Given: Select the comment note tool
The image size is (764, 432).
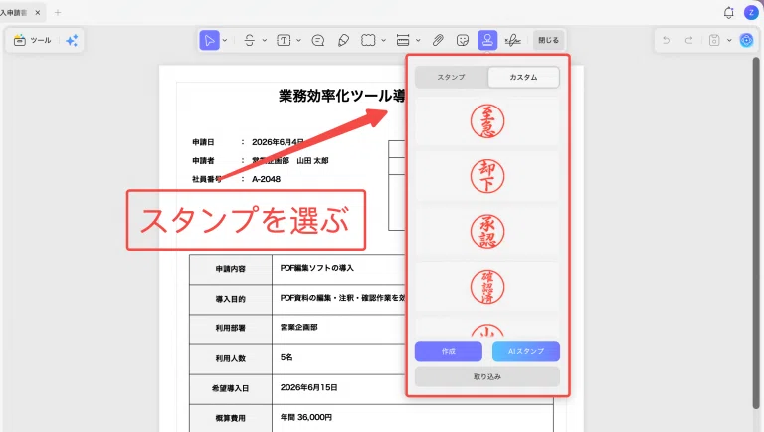Looking at the screenshot, I should click(x=318, y=40).
